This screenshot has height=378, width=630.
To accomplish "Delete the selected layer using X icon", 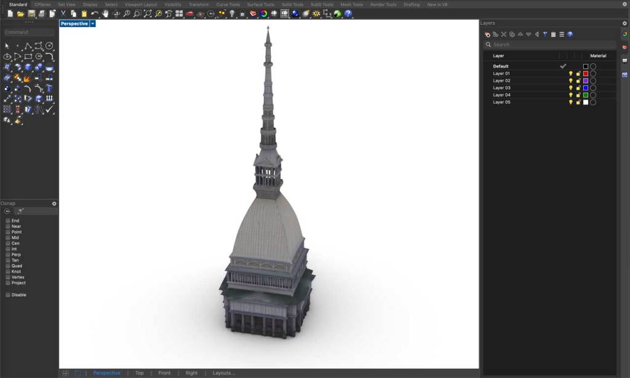I will pos(503,34).
